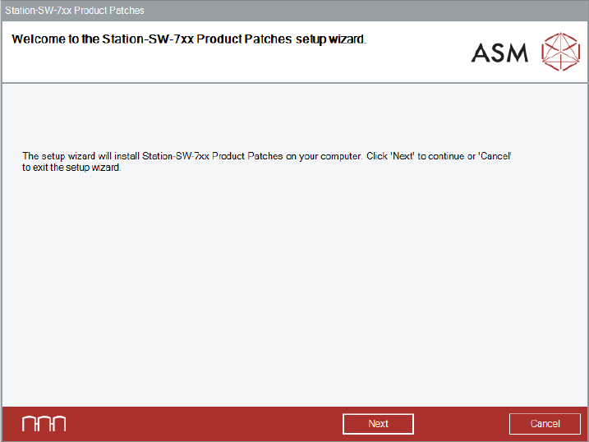Click the Next button in the footer
The image size is (589, 442).
pyautogui.click(x=378, y=424)
